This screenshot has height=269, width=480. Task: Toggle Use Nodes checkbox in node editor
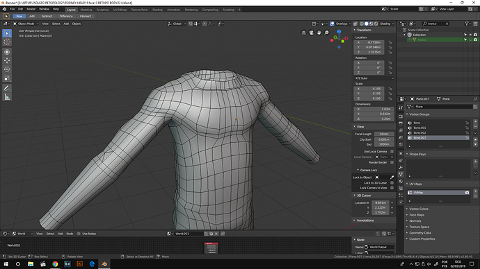tap(79, 234)
